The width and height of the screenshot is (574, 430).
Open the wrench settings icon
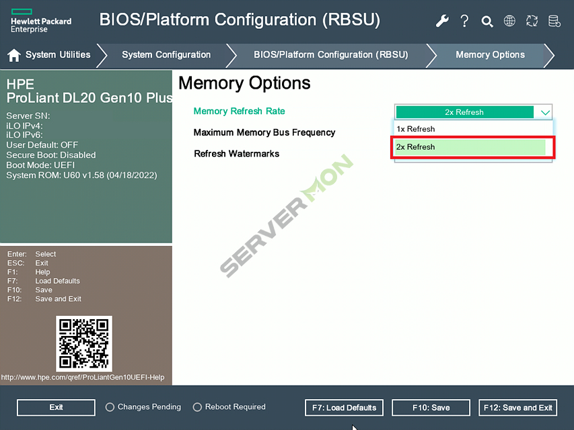[x=442, y=21]
